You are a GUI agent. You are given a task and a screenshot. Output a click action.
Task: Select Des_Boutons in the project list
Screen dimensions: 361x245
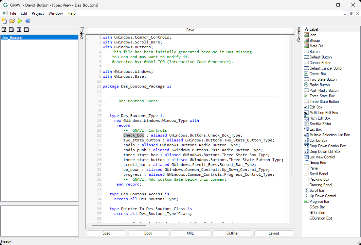pyautogui.click(x=12, y=38)
